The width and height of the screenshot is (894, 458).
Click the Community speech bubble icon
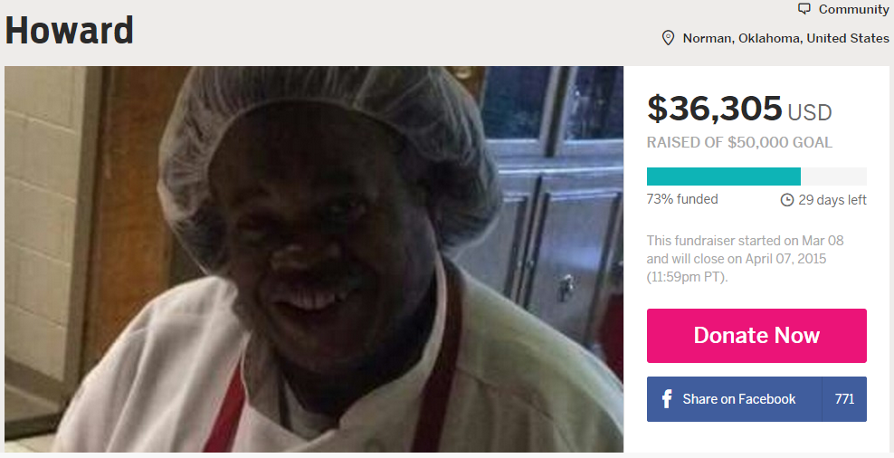click(804, 9)
